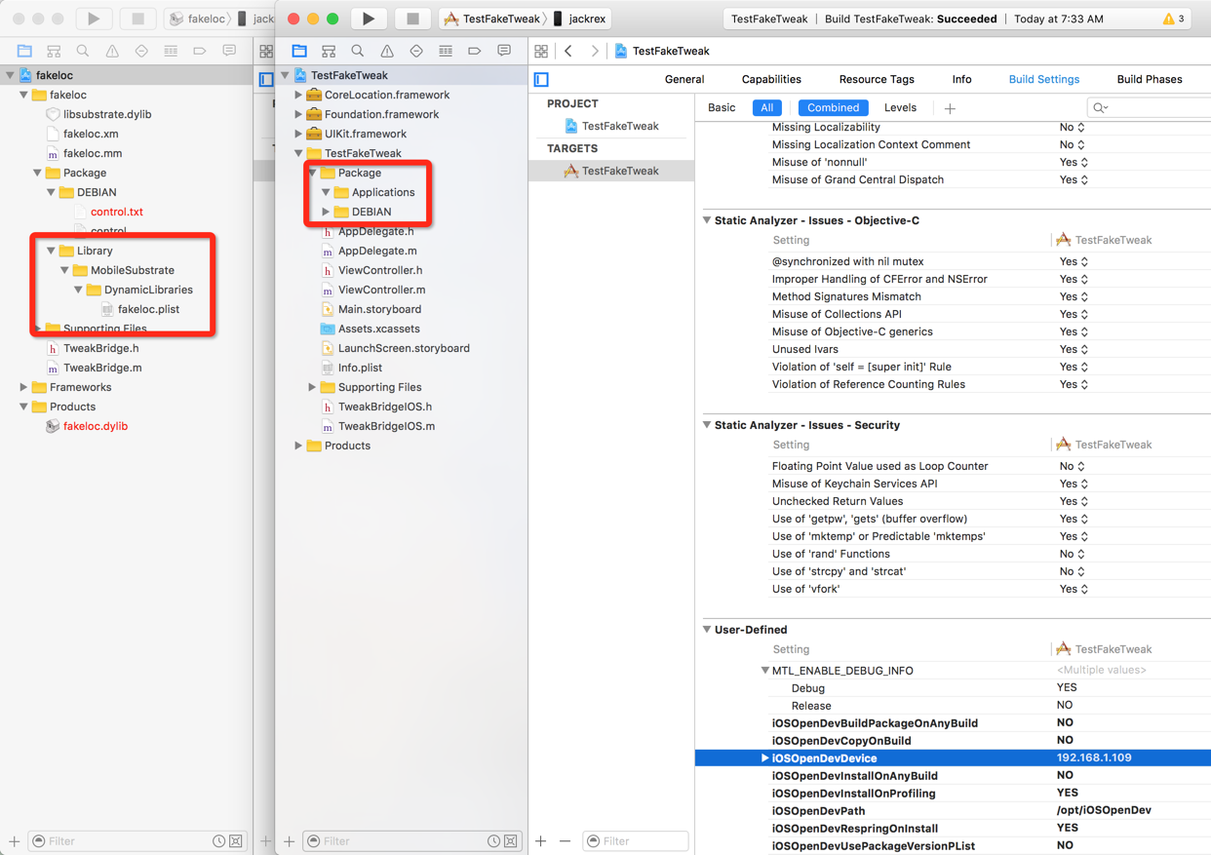The height and width of the screenshot is (855, 1211).
Task: Open AppDelegate.m in navigator
Action: (x=376, y=251)
